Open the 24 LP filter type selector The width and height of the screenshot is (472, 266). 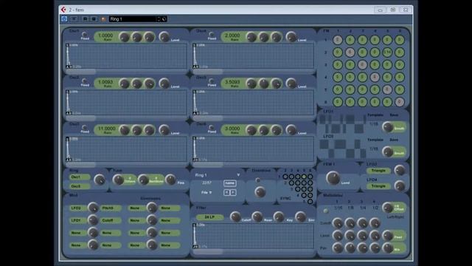(x=209, y=217)
